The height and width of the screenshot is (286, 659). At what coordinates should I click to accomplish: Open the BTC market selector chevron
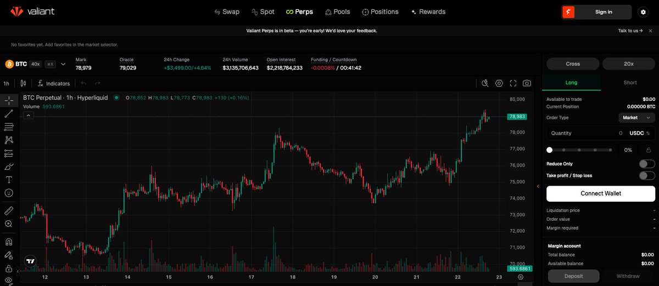coord(63,64)
